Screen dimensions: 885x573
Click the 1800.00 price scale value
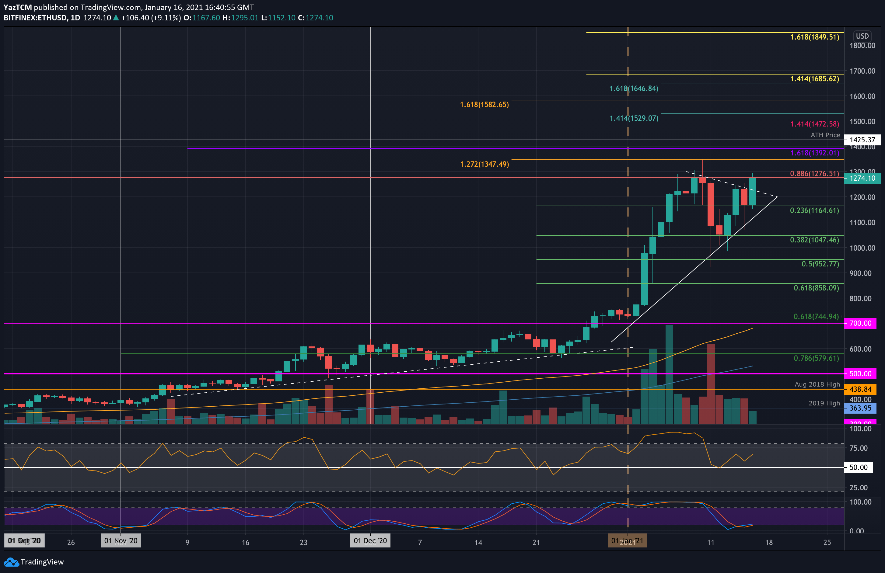tap(862, 45)
